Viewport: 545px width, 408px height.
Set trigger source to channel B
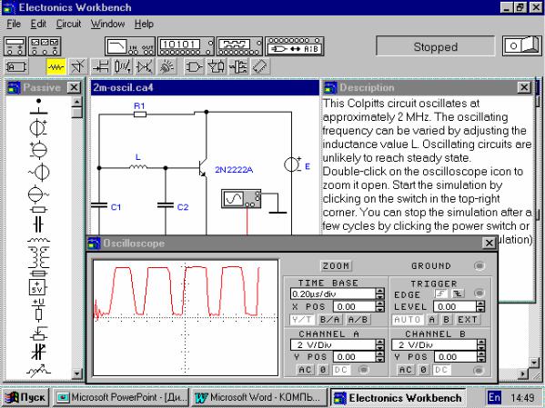[x=447, y=320]
